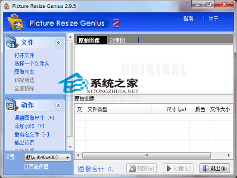
Task: Click the 颜色 column header
Action: (x=199, y=109)
